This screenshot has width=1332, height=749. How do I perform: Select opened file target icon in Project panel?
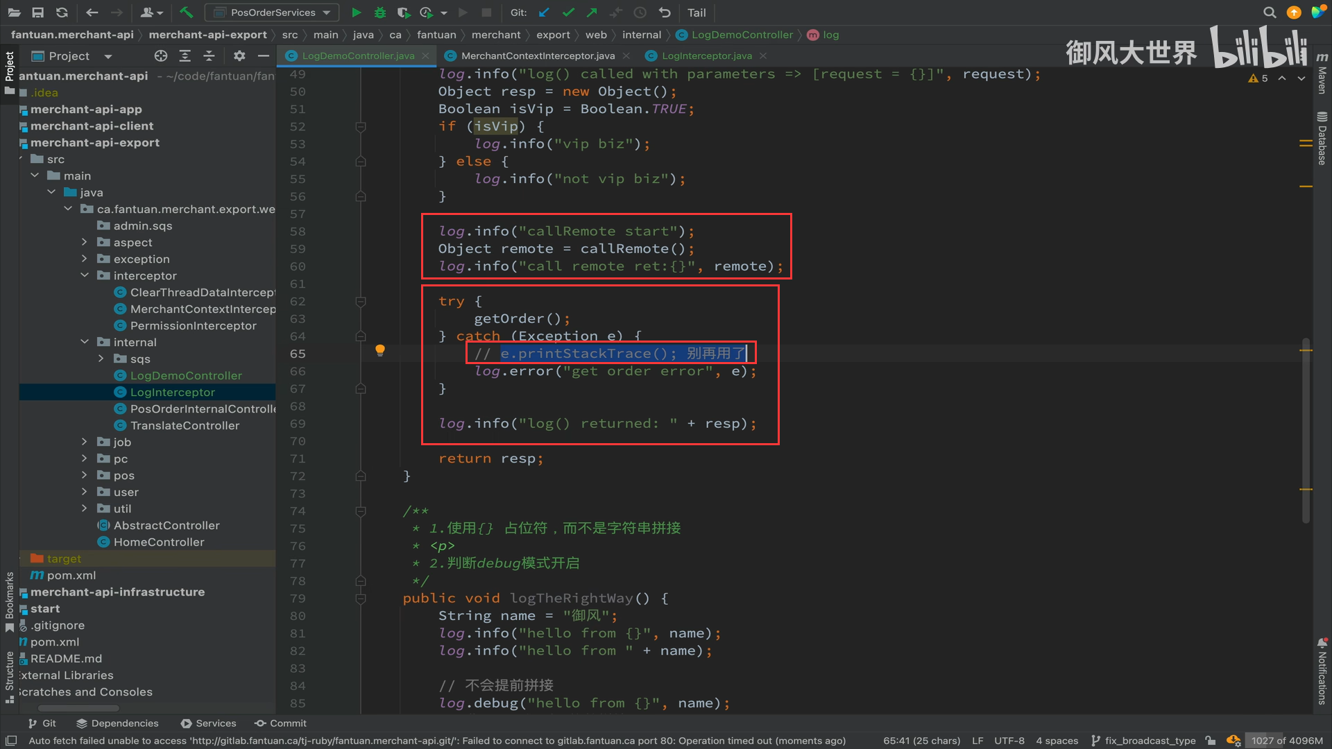(161, 56)
